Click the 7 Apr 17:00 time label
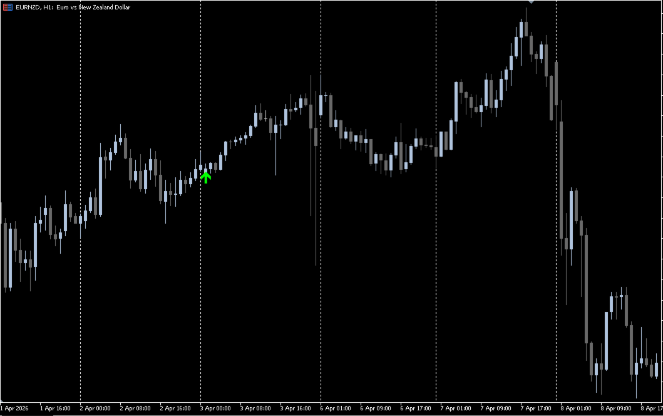 coord(536,408)
